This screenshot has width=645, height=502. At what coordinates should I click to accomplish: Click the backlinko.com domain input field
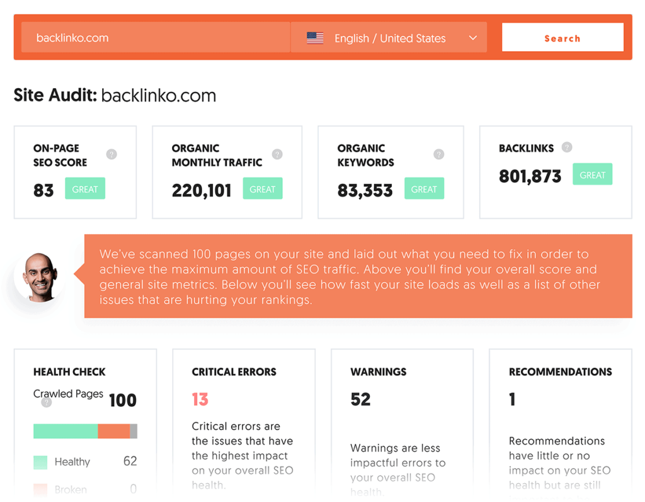155,38
